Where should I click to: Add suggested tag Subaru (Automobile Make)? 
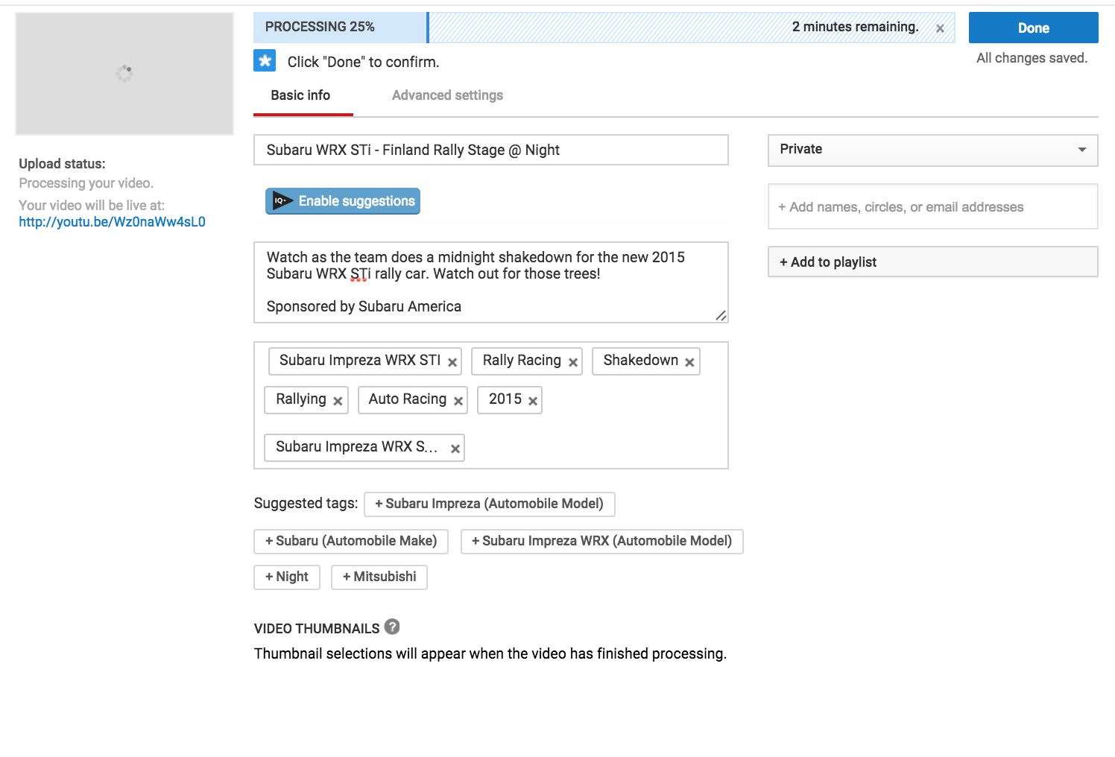point(351,541)
